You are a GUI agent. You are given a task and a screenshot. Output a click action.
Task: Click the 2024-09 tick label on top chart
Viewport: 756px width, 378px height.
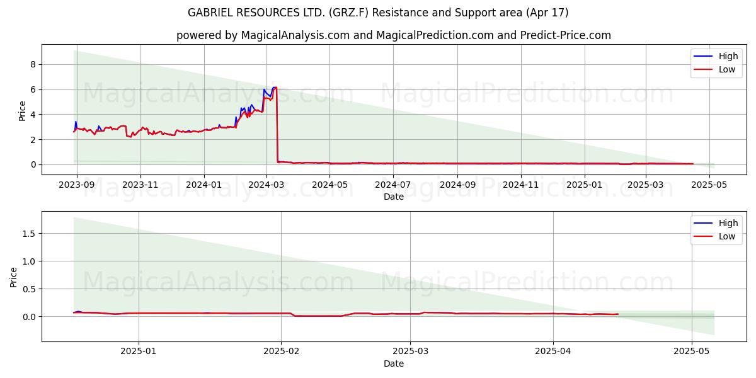(x=457, y=185)
